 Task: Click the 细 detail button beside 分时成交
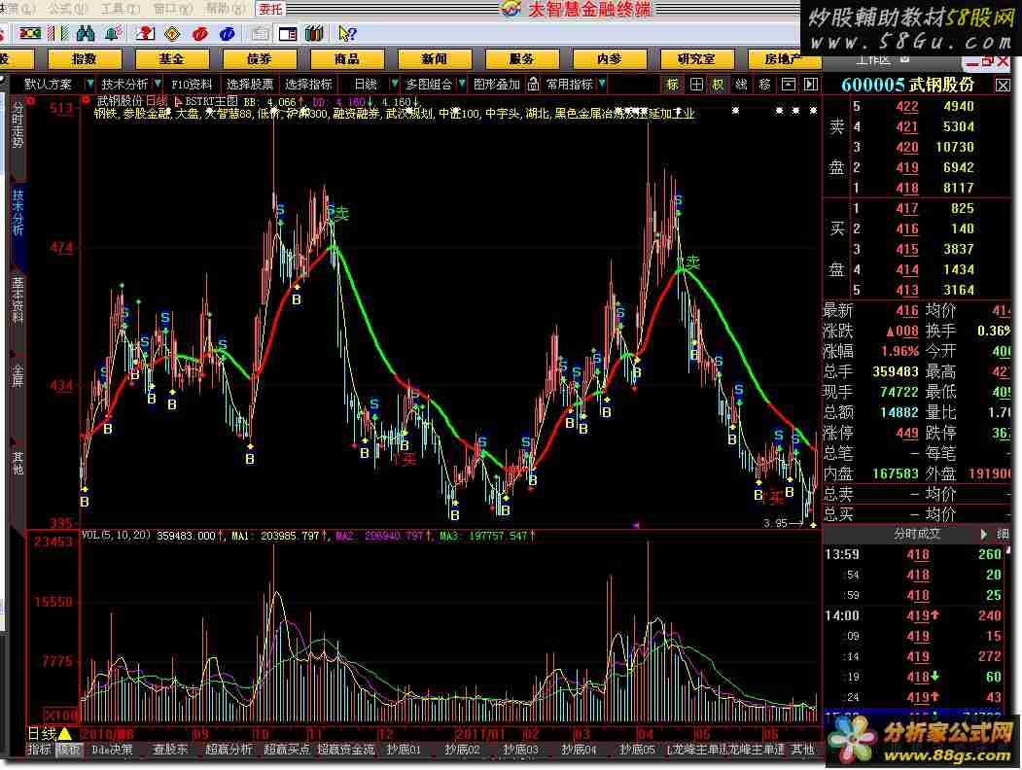click(x=1003, y=534)
